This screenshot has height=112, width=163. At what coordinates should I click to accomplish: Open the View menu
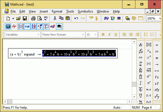32,11
